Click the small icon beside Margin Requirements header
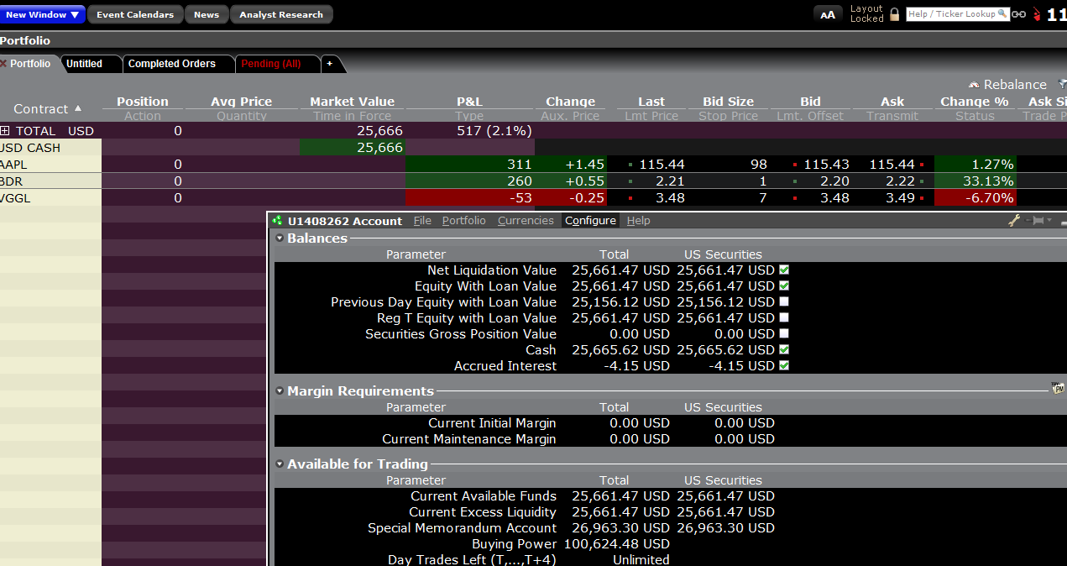Image resolution: width=1067 pixels, height=566 pixels. [1057, 388]
